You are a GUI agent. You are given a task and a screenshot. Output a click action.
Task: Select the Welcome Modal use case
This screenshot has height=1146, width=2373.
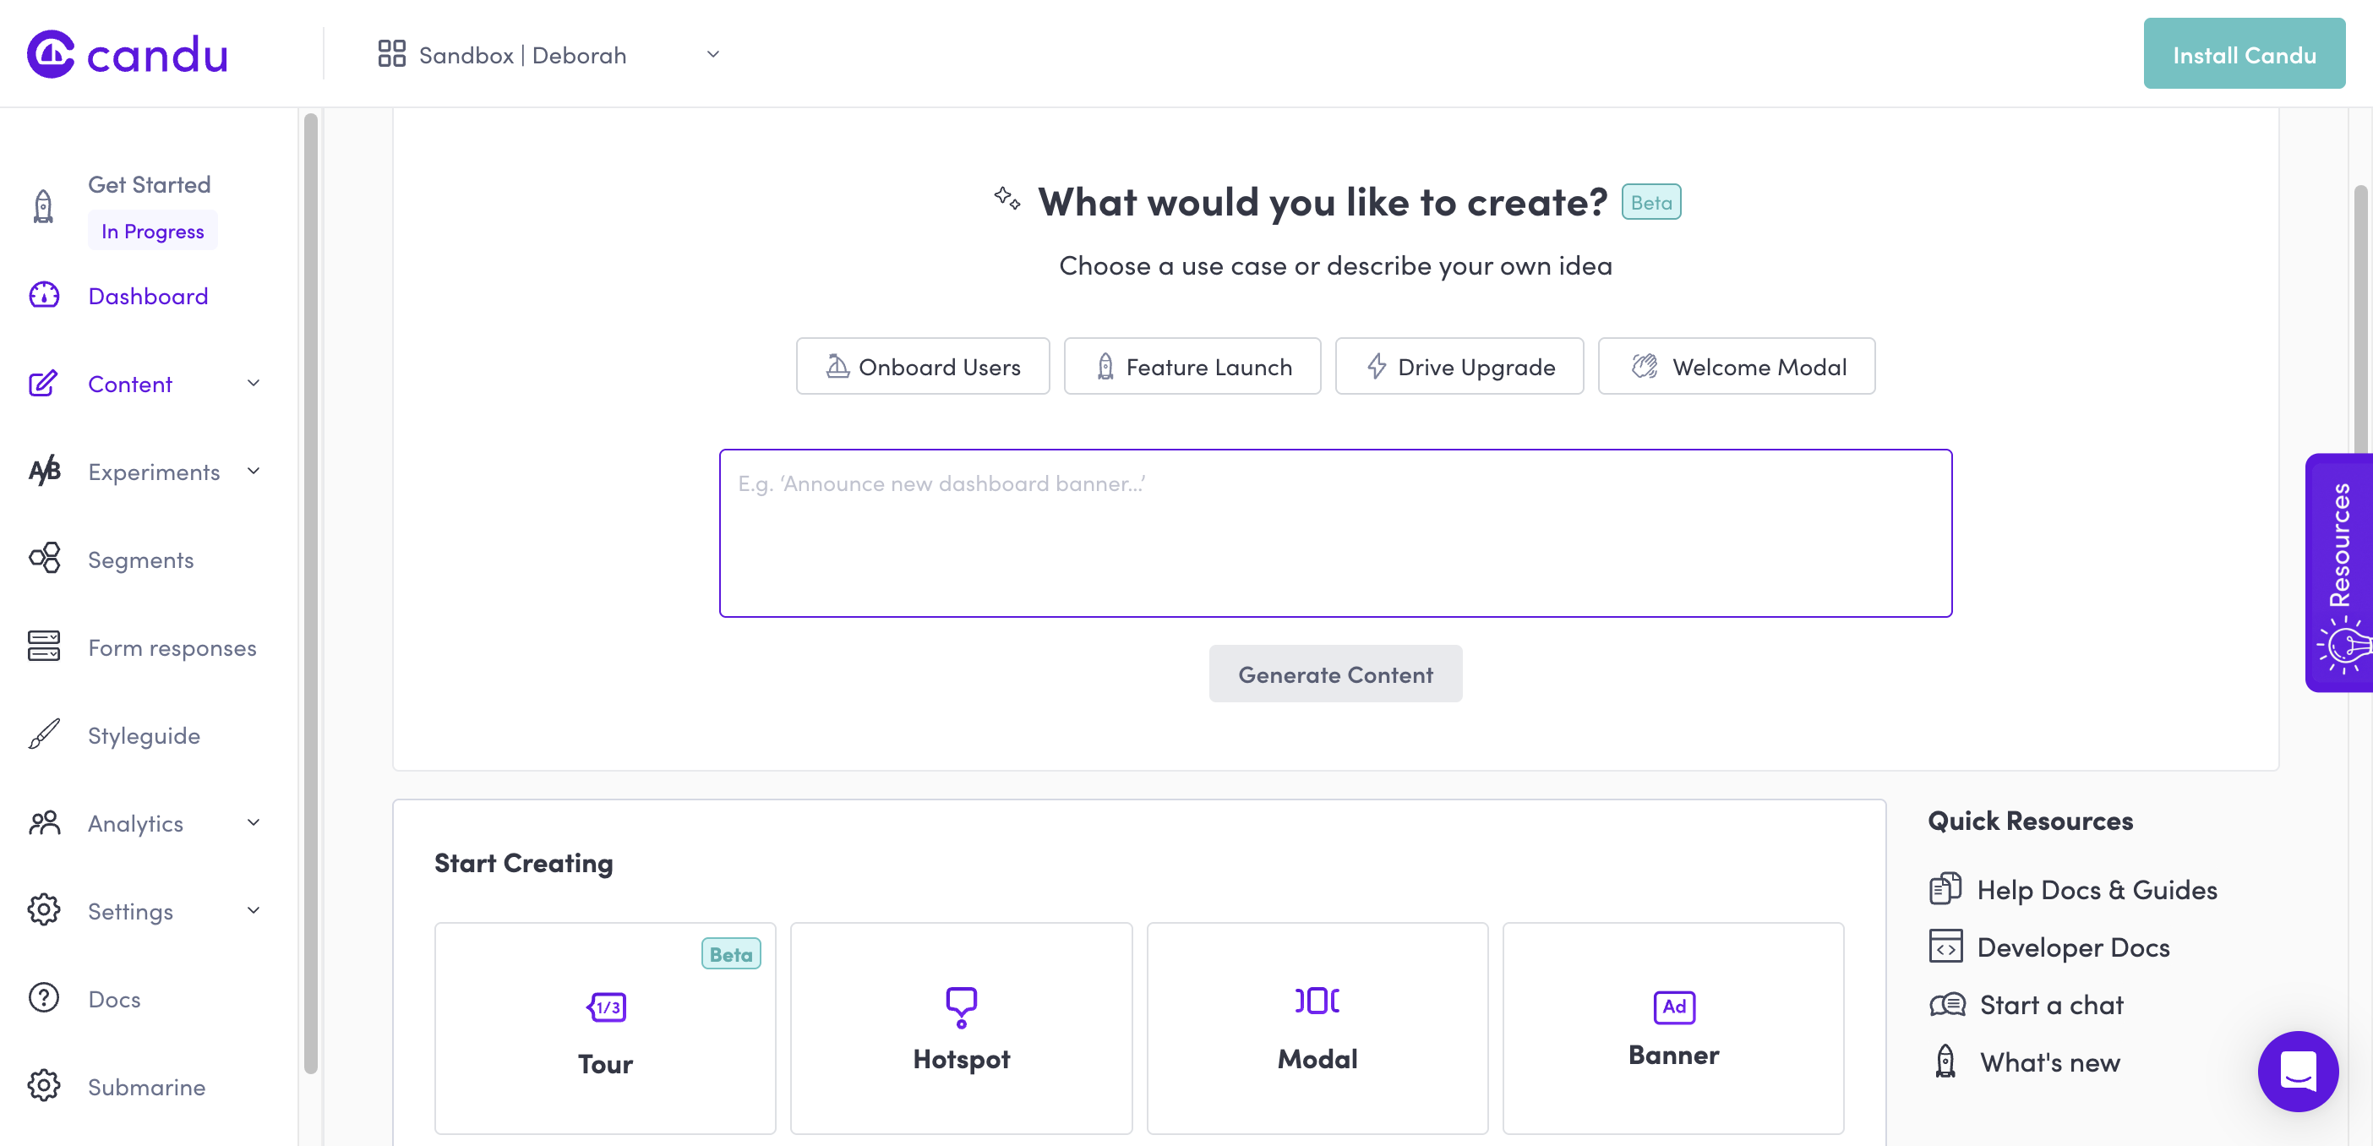tap(1736, 366)
